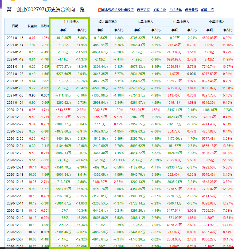Image resolution: width=234 pixels, height=249 pixels.
Task: Click small order value 4629.08万
Action: point(209,38)
